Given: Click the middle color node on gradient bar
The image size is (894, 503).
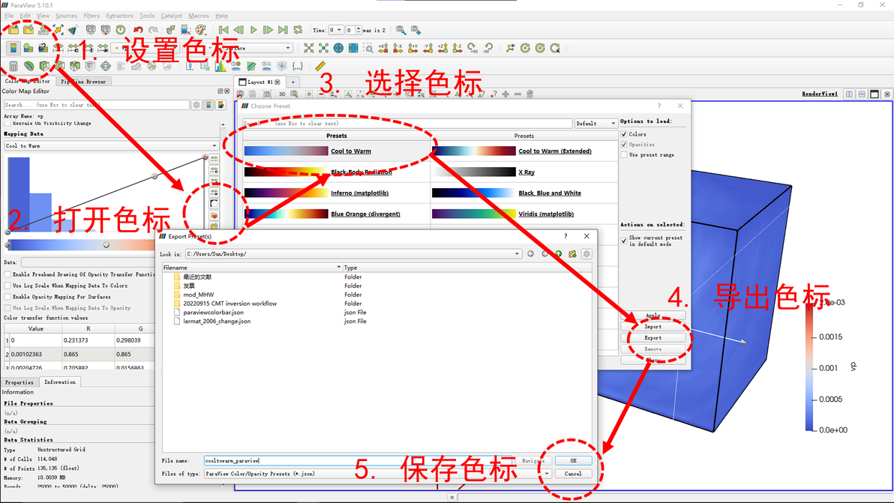Looking at the screenshot, I should click(x=106, y=245).
